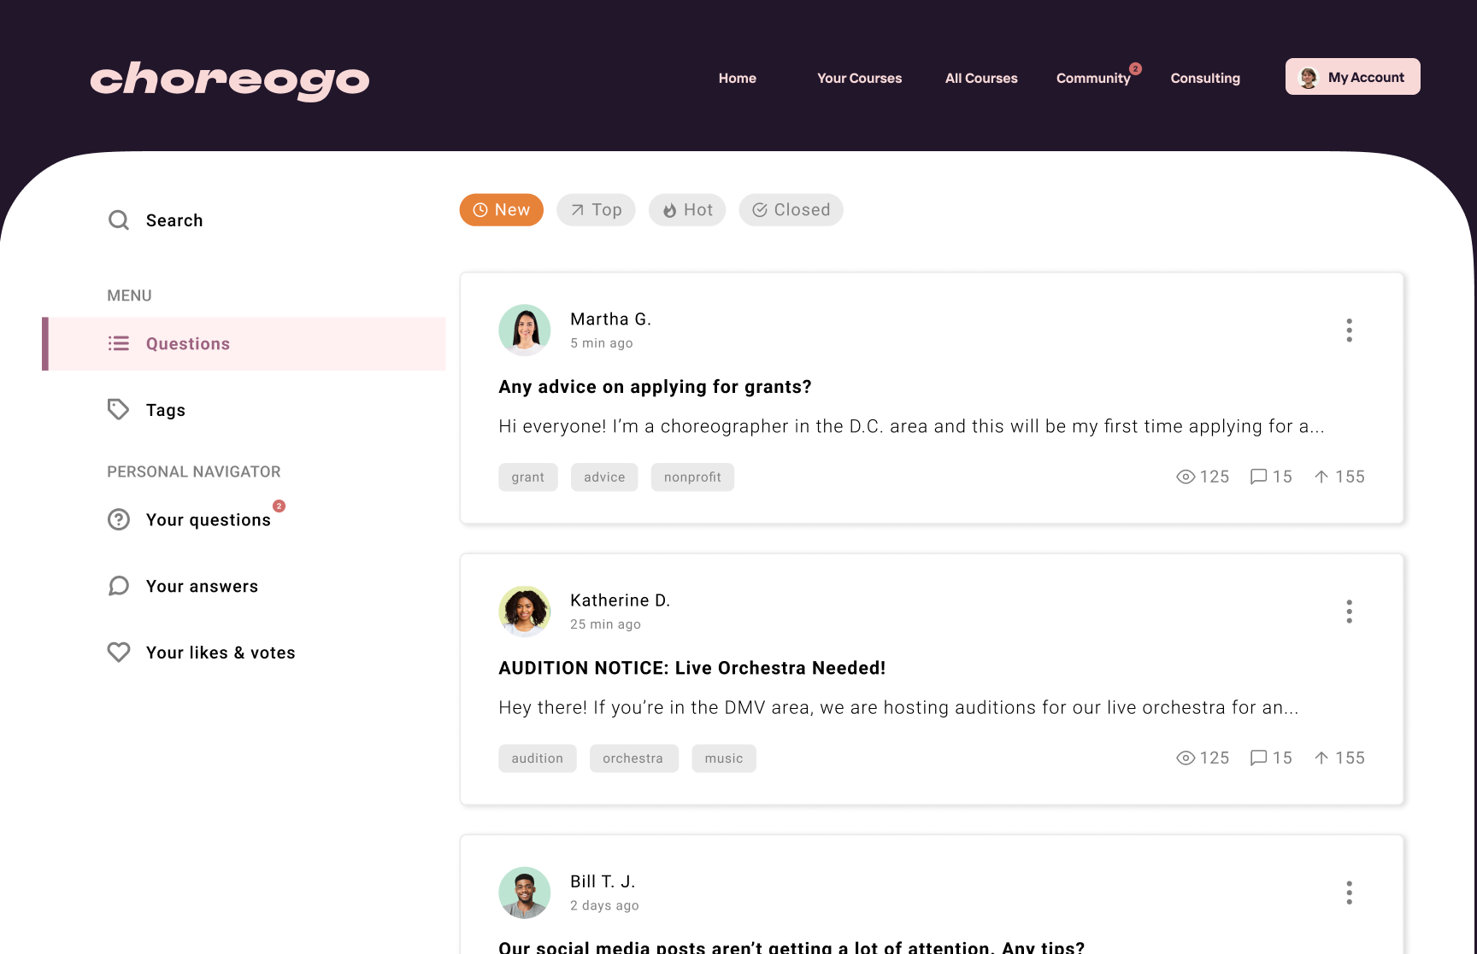Filter by the orchestra tag
1477x954 pixels.
point(633,758)
